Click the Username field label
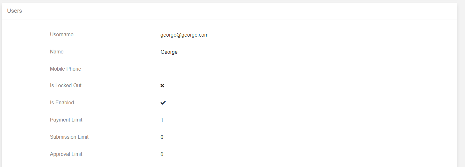 [x=62, y=34]
